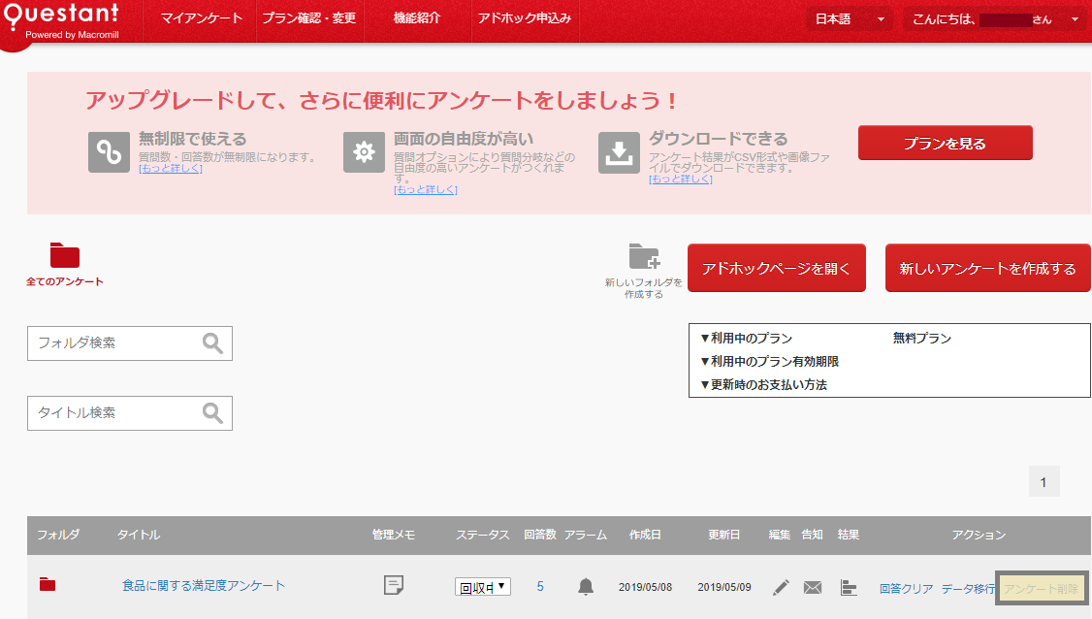Click the 作成日 column header
This screenshot has width=1092, height=619.
pos(645,535)
